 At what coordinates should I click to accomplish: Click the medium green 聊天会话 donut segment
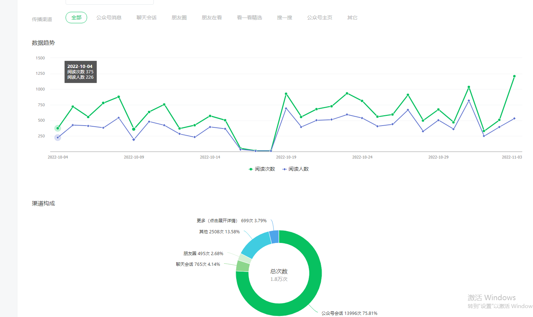pyautogui.click(x=243, y=266)
